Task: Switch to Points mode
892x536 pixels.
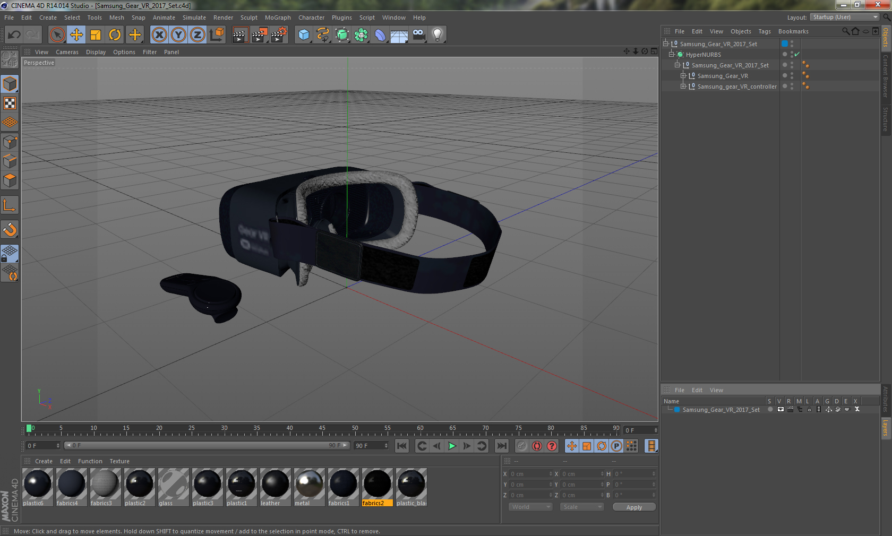Action: pos(10,142)
